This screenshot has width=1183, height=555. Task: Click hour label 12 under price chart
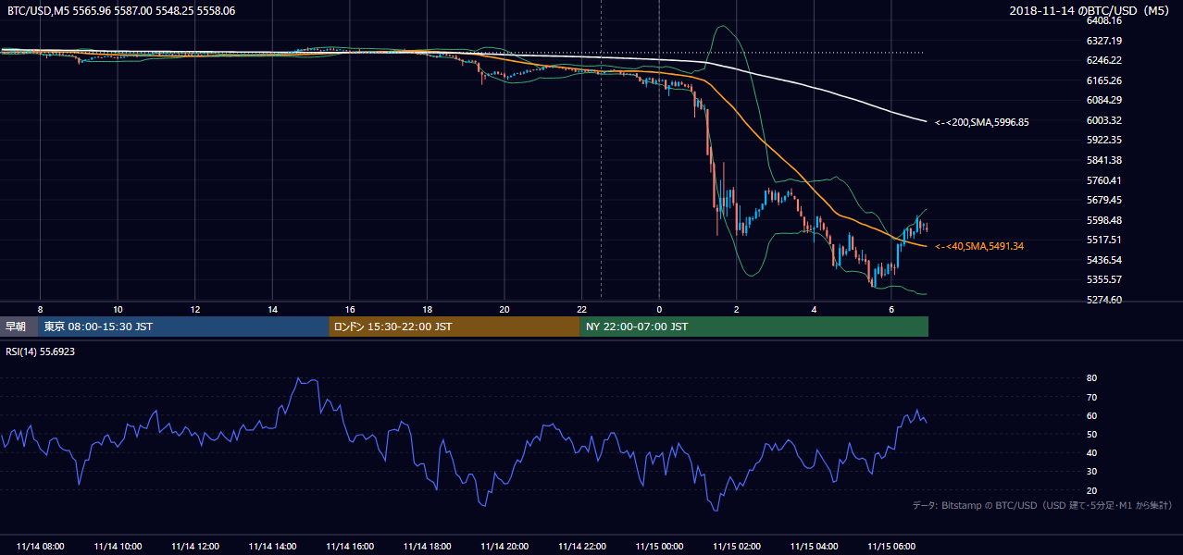[195, 309]
